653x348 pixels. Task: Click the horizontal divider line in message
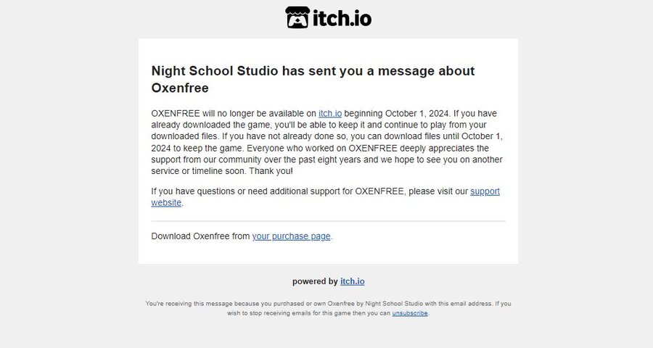click(x=328, y=221)
